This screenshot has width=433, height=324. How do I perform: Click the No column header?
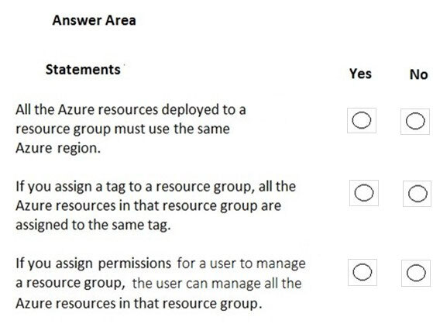(418, 74)
